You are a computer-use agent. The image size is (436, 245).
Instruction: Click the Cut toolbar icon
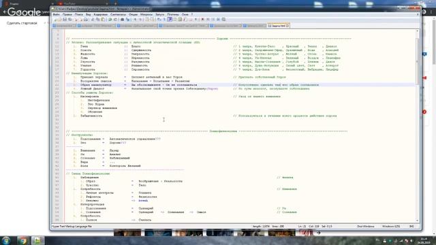(93, 20)
